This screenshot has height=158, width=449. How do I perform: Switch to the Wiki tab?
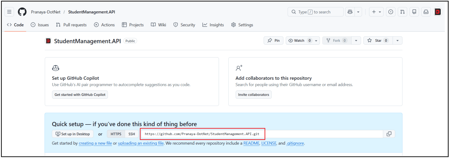tap(158, 25)
